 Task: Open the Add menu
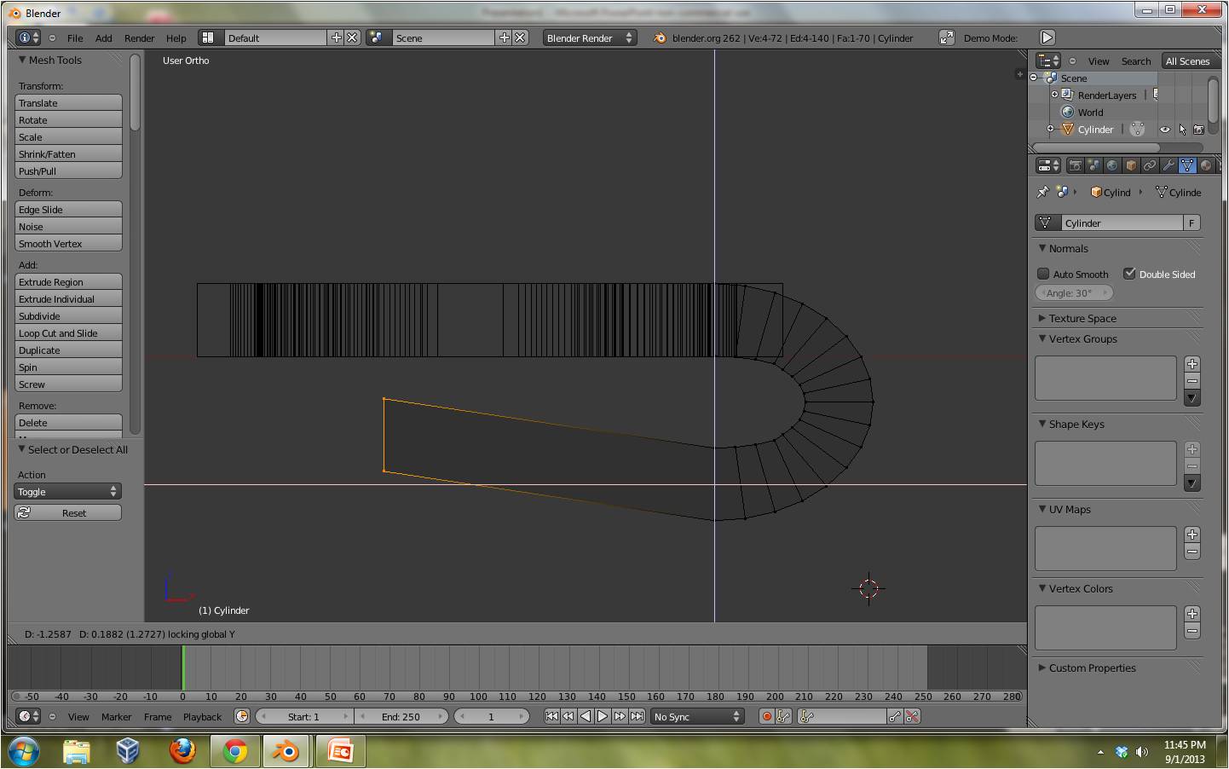(103, 38)
